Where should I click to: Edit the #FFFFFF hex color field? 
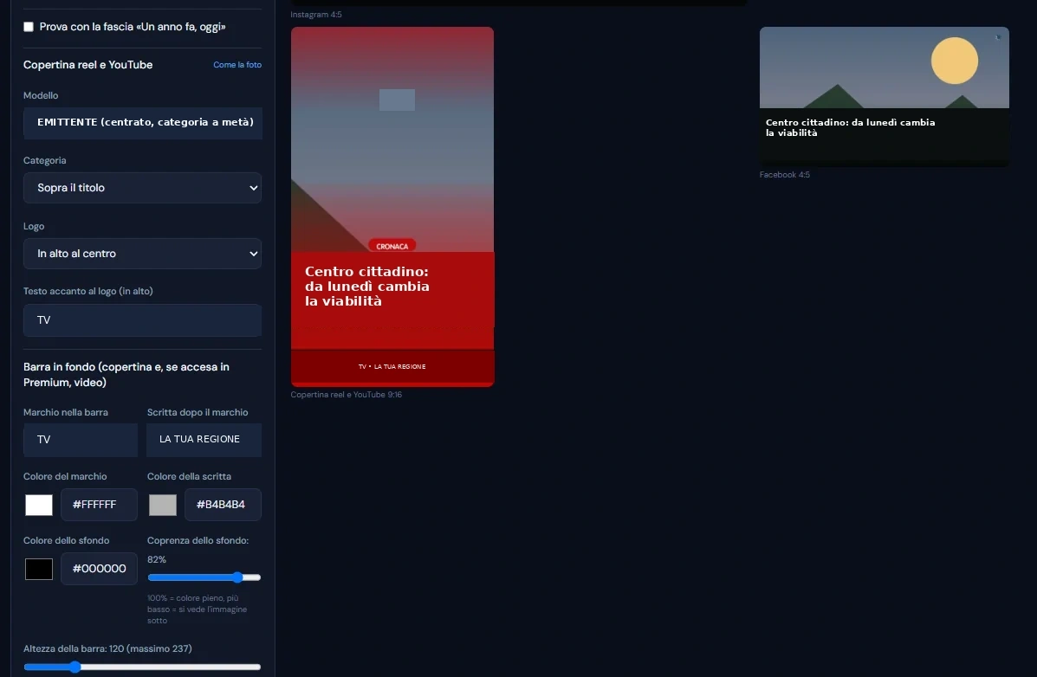(100, 505)
